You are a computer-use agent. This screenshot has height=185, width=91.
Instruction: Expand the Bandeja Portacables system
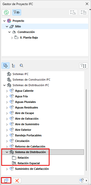coord(7,136)
